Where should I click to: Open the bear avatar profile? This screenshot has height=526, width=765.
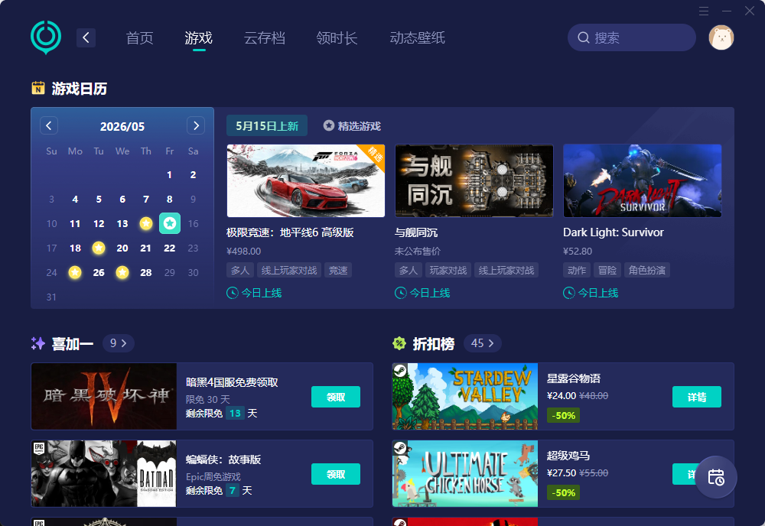(721, 37)
